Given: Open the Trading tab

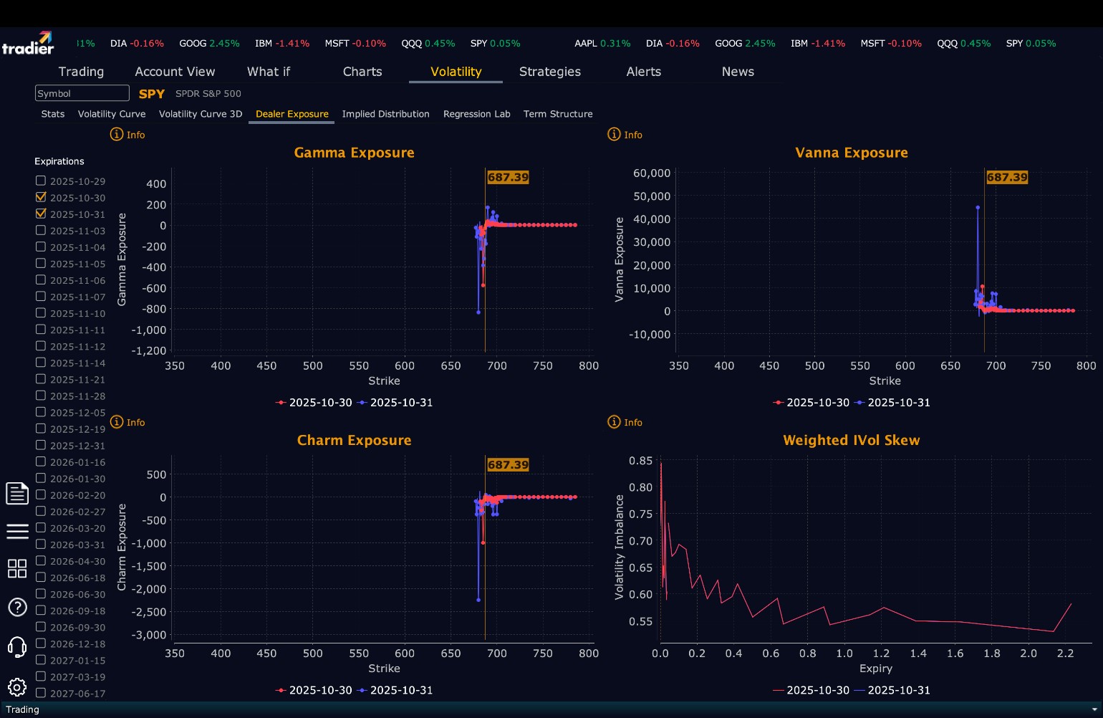Looking at the screenshot, I should click(x=81, y=72).
